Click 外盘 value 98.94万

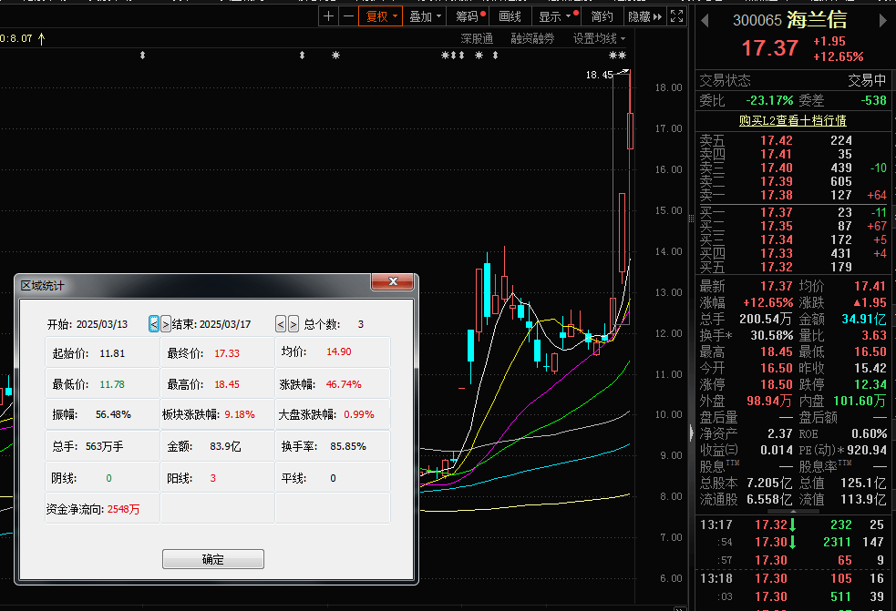tap(769, 401)
